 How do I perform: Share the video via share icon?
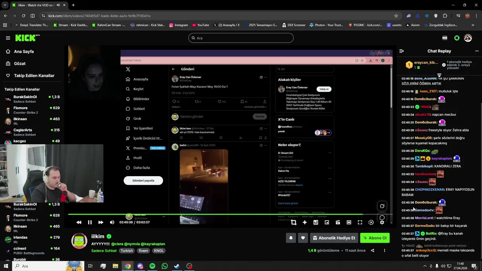click(x=372, y=250)
